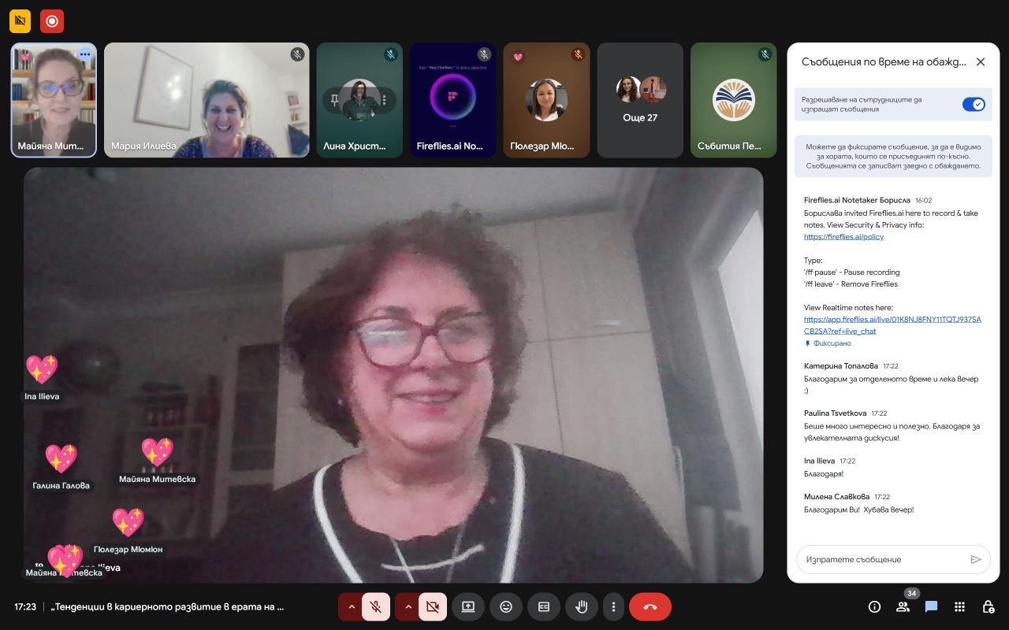Open the emoji reactions picker
Screen dimensions: 1009x630
pos(506,606)
